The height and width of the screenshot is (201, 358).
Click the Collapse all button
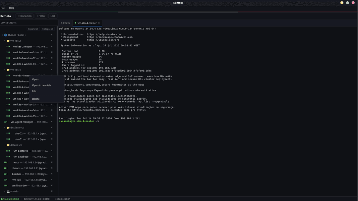pyautogui.click(x=48, y=29)
